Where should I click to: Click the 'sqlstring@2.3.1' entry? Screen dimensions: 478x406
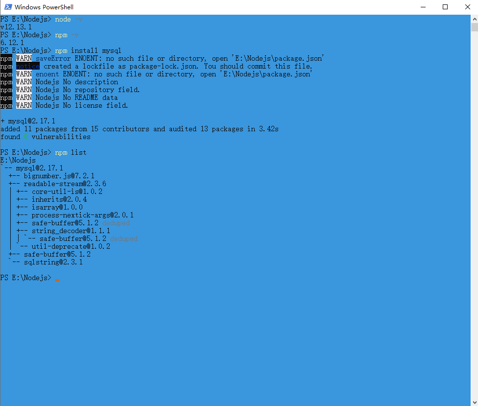pyautogui.click(x=53, y=262)
